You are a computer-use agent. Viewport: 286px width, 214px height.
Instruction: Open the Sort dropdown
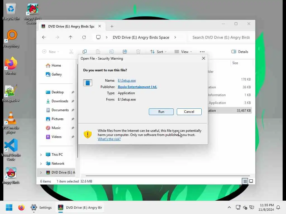tap(158, 52)
